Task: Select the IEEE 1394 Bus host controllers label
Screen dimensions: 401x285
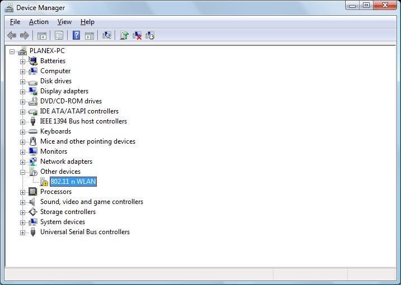Action: coord(83,121)
